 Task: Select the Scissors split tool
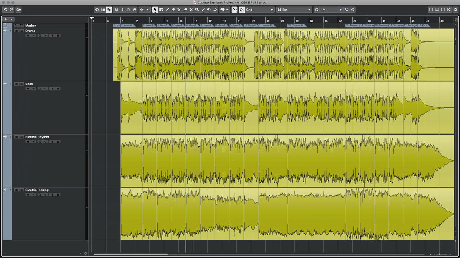pos(179,10)
